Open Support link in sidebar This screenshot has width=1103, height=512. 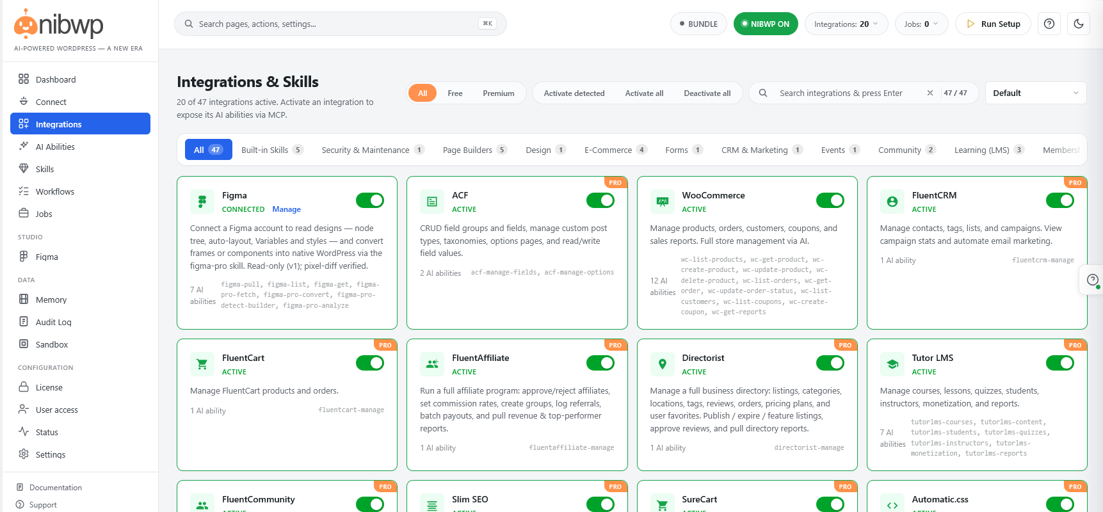[x=36, y=505]
